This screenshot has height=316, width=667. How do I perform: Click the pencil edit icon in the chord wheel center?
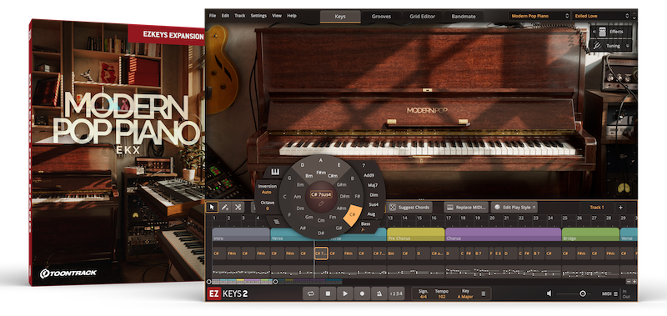(321, 203)
